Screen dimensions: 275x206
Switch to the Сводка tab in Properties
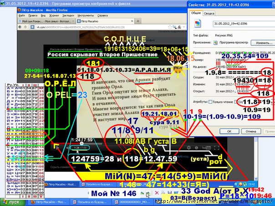click(209, 13)
